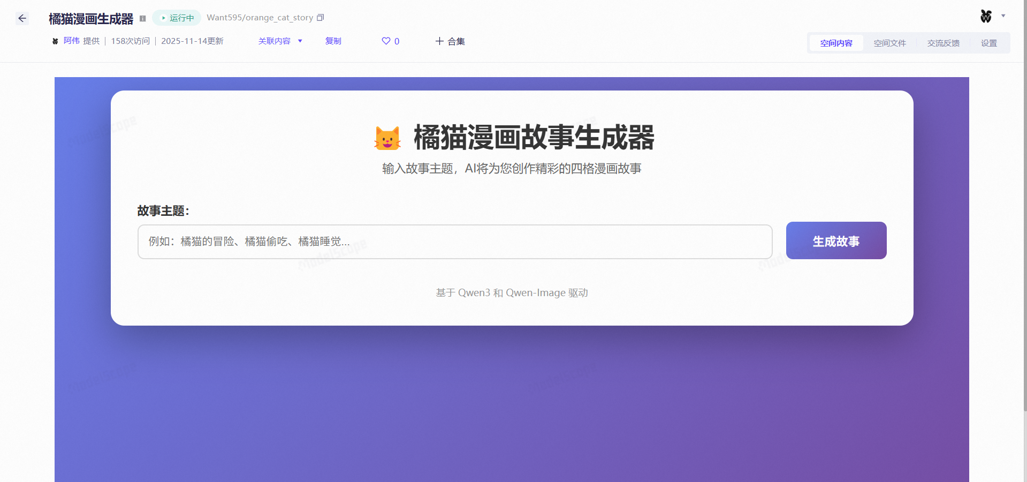Click the user avatar at top right

(985, 16)
